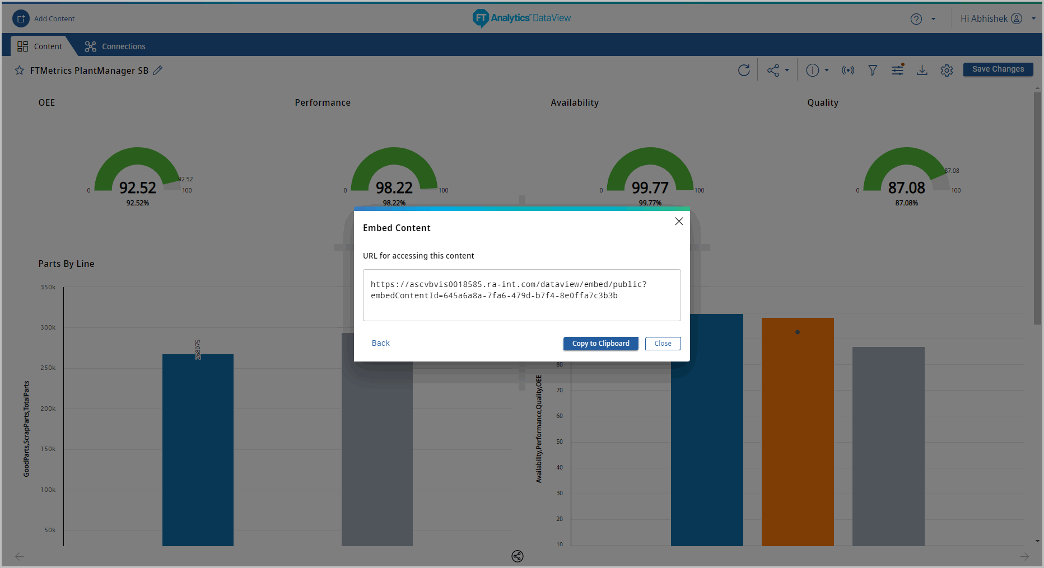Click inside the embed URL text box
The width and height of the screenshot is (1044, 568).
pyautogui.click(x=522, y=295)
